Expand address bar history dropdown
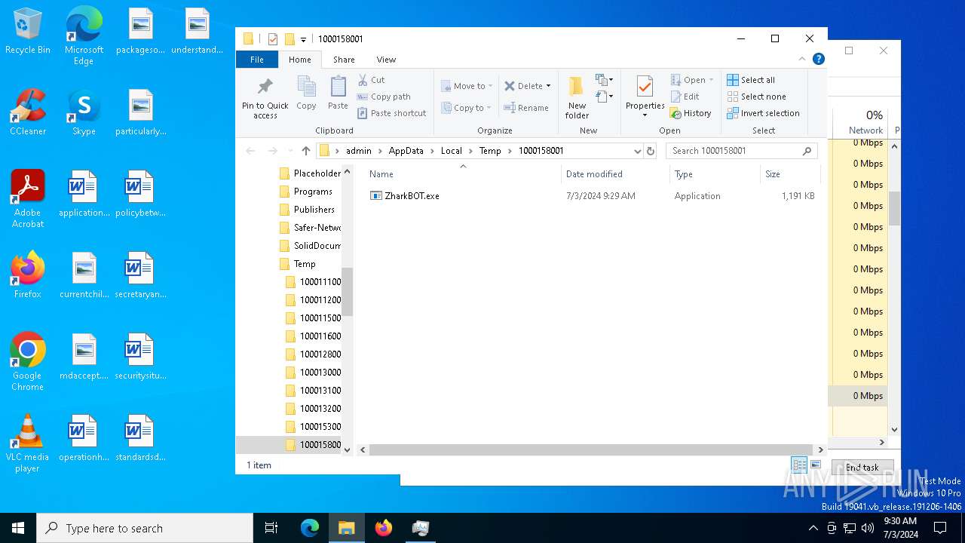This screenshot has width=965, height=543. pyautogui.click(x=637, y=151)
